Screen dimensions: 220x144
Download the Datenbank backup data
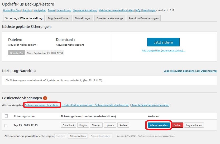tap(69, 125)
